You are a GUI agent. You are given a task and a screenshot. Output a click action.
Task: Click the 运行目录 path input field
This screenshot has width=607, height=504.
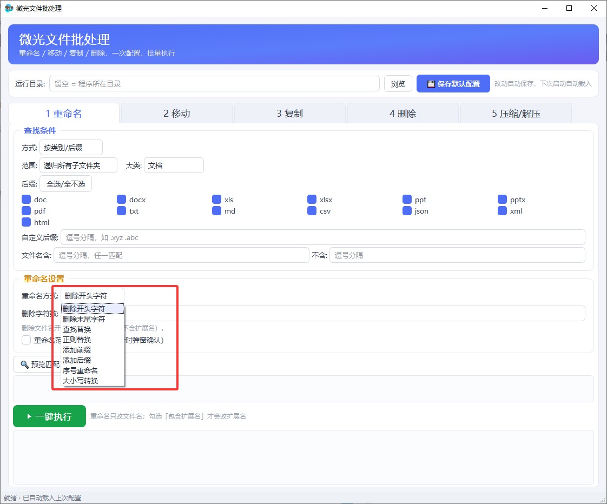pos(214,84)
